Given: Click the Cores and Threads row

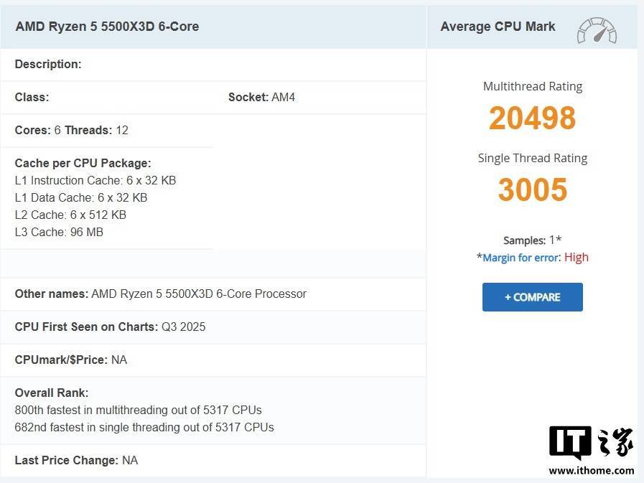Looking at the screenshot, I should click(x=72, y=130).
